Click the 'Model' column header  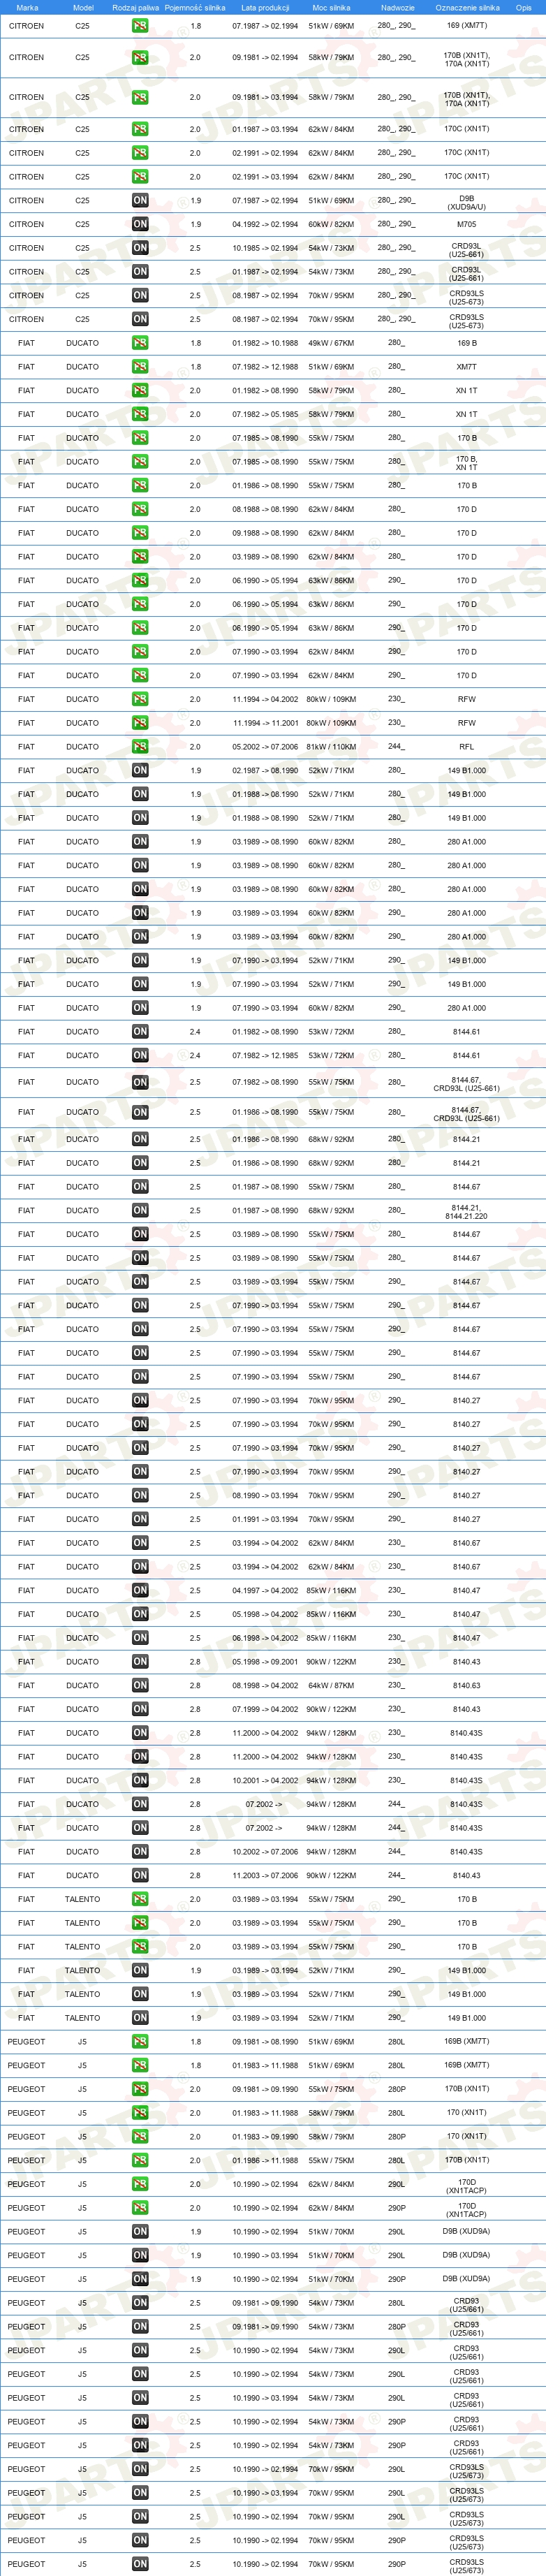[x=83, y=7]
